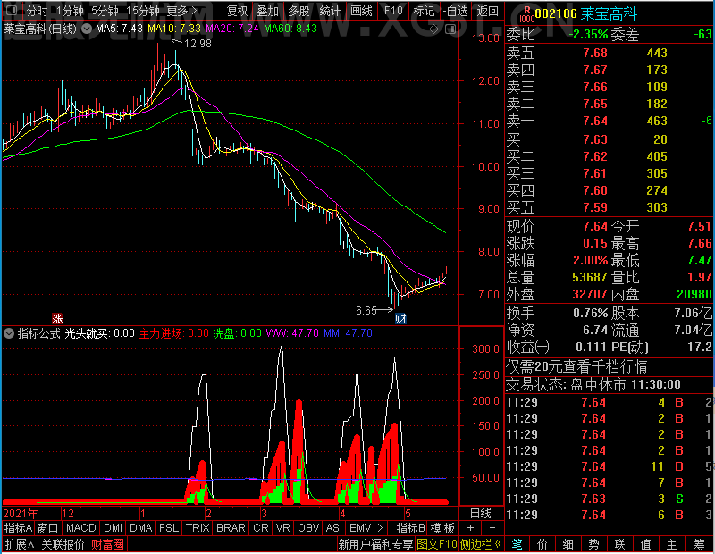The width and height of the screenshot is (715, 554).
Task: Click the panel layout icon before 分时
Action: click(x=12, y=10)
